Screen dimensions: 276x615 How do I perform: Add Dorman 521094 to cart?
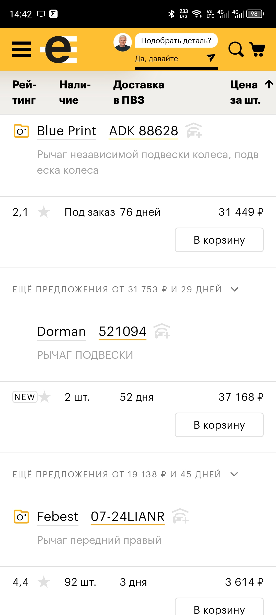click(x=219, y=425)
